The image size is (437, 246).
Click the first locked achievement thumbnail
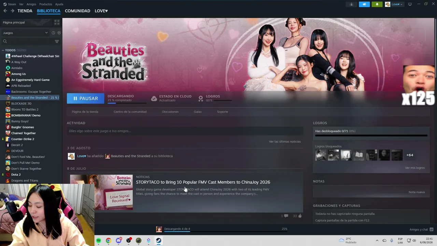click(x=321, y=155)
